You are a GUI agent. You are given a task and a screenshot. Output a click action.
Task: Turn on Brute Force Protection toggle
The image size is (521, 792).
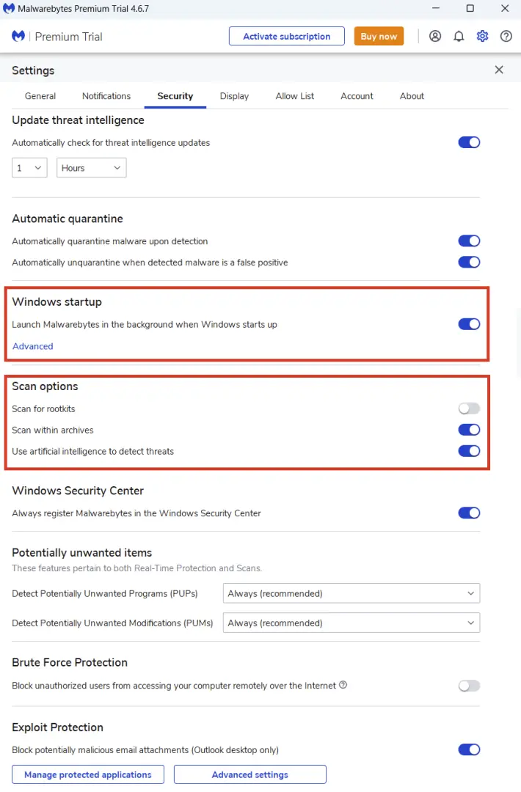469,686
